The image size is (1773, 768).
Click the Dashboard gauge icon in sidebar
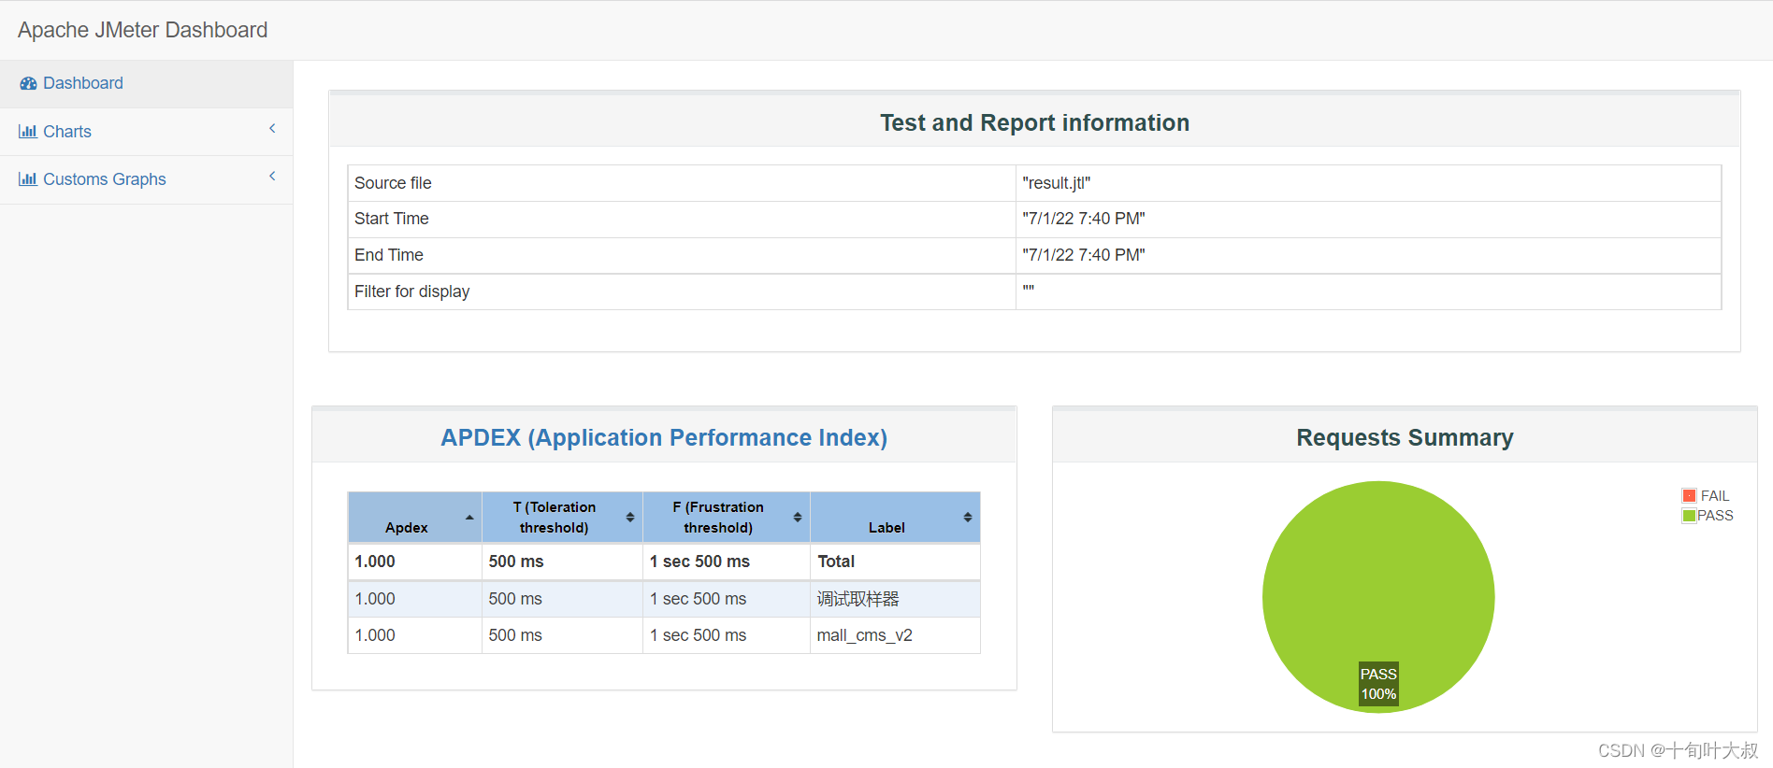pos(28,83)
